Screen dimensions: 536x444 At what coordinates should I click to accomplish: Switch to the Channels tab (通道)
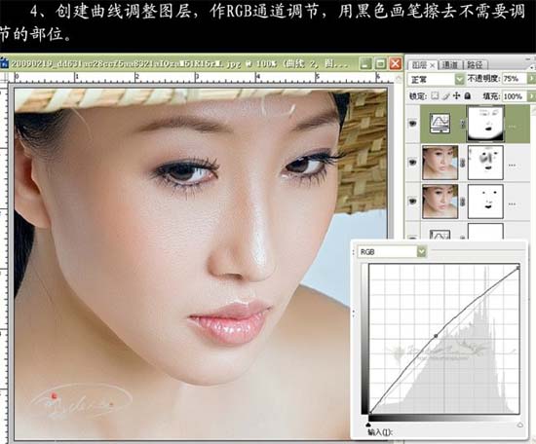coord(450,64)
